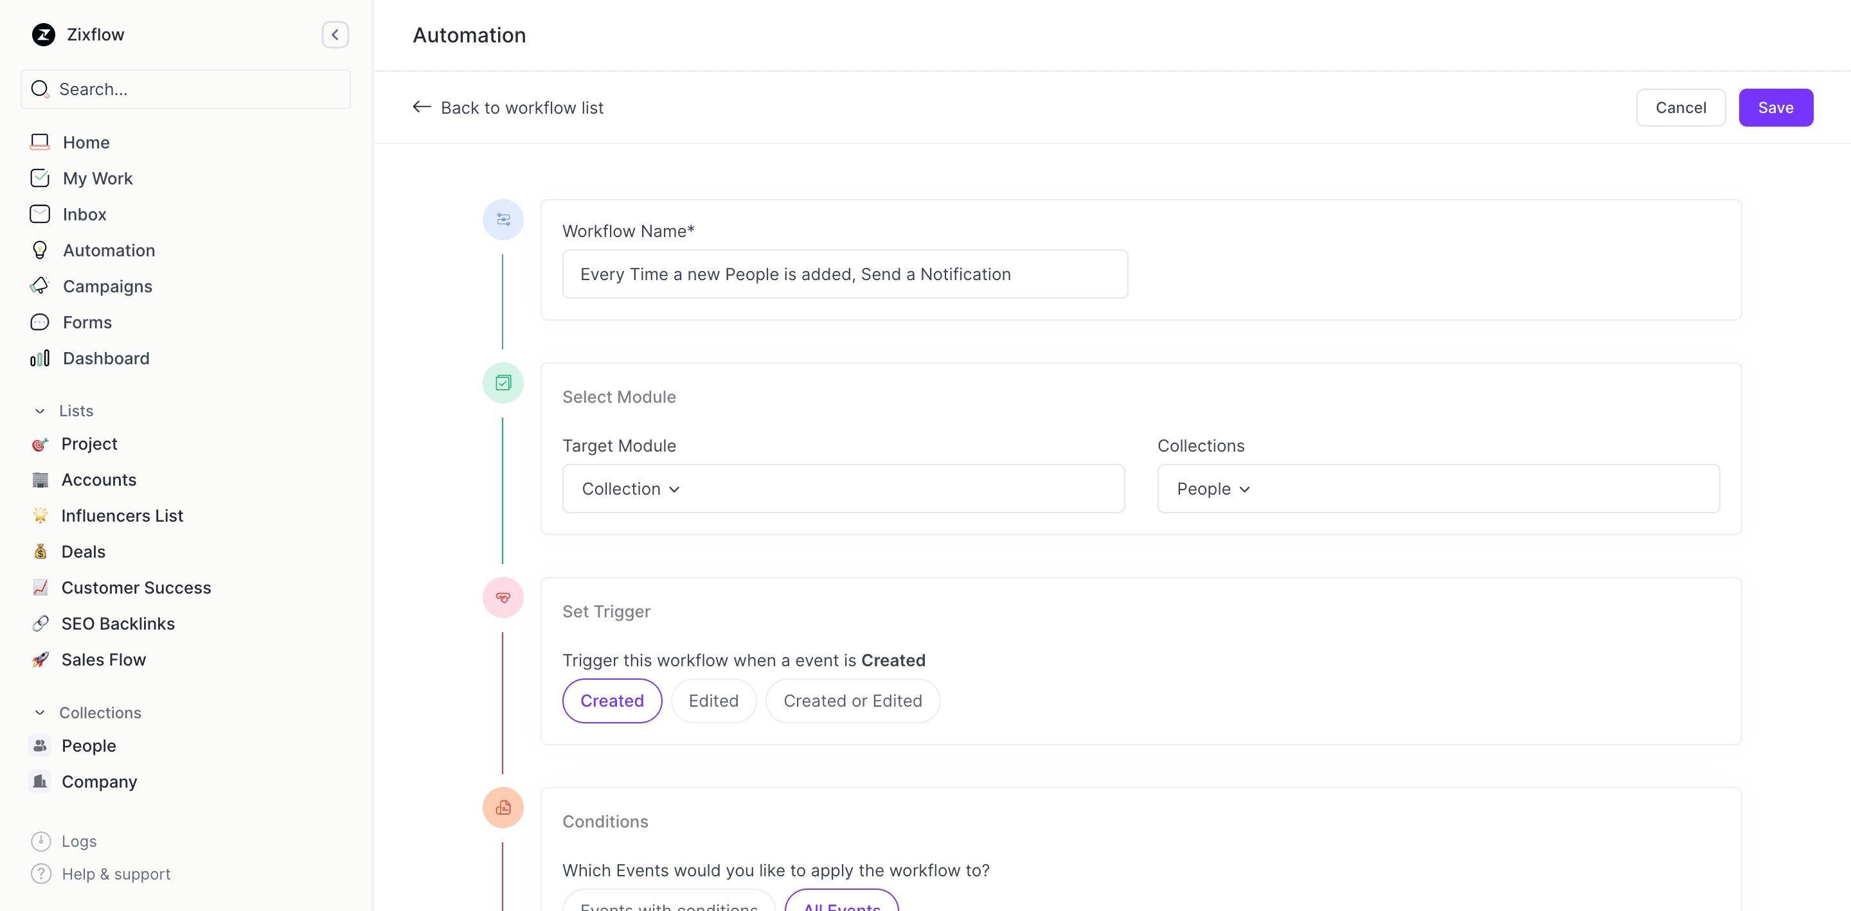Open Campaigns from the sidebar
This screenshot has height=911, width=1851.
[x=107, y=286]
